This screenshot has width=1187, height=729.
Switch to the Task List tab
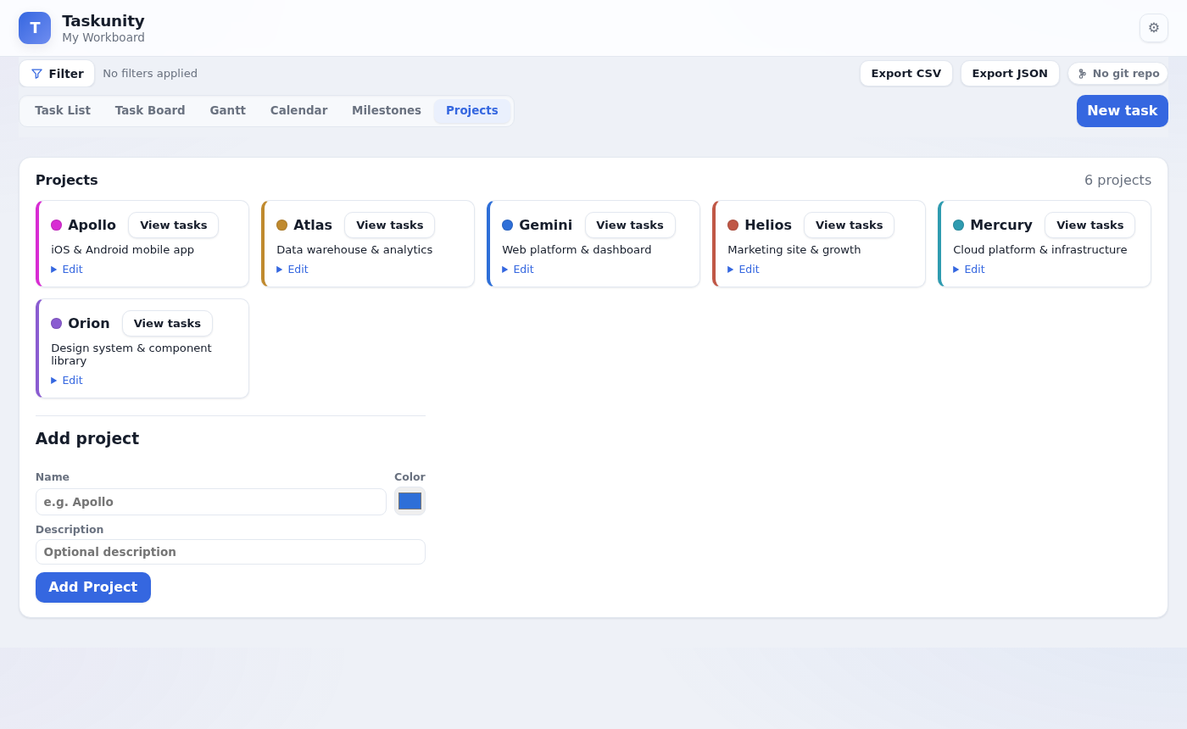pyautogui.click(x=63, y=111)
